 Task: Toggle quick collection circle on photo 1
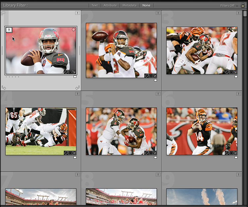[73, 29]
